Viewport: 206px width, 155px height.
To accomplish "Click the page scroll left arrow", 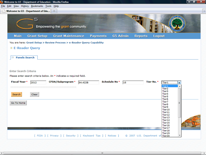I will (1, 153).
